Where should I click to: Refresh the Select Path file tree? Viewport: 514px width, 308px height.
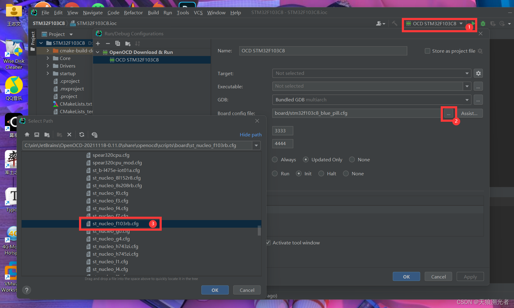point(82,135)
